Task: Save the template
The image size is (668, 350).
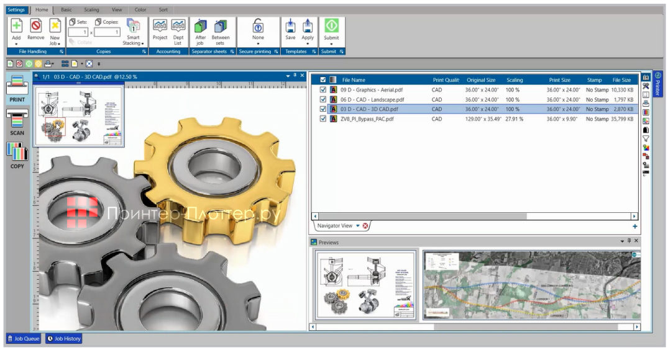Action: 290,26
